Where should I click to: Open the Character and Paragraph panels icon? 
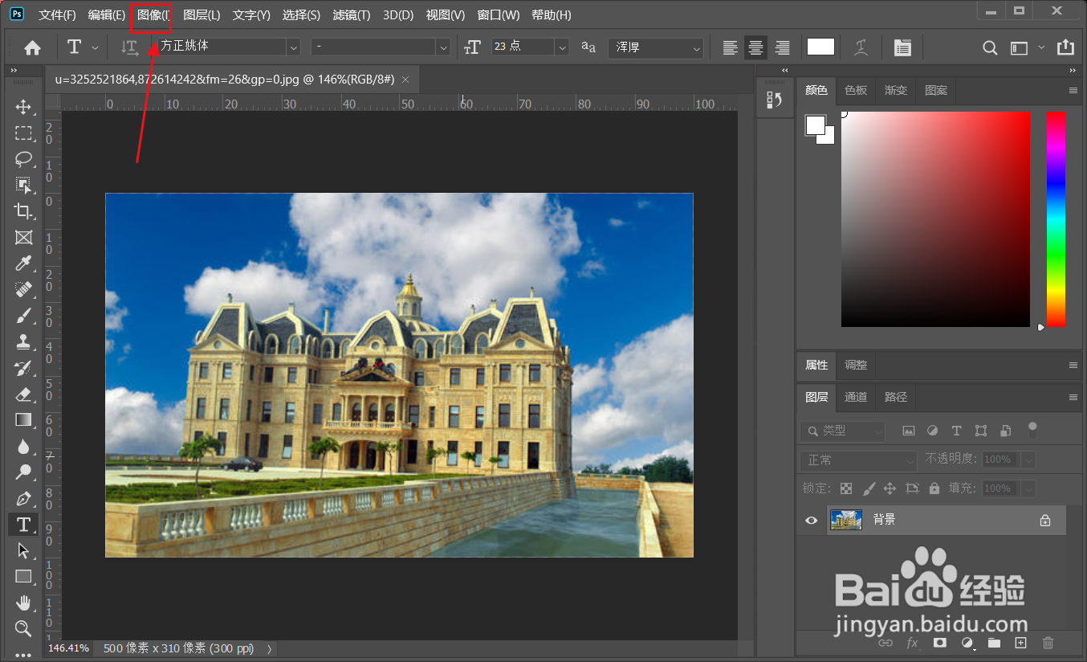pyautogui.click(x=902, y=47)
